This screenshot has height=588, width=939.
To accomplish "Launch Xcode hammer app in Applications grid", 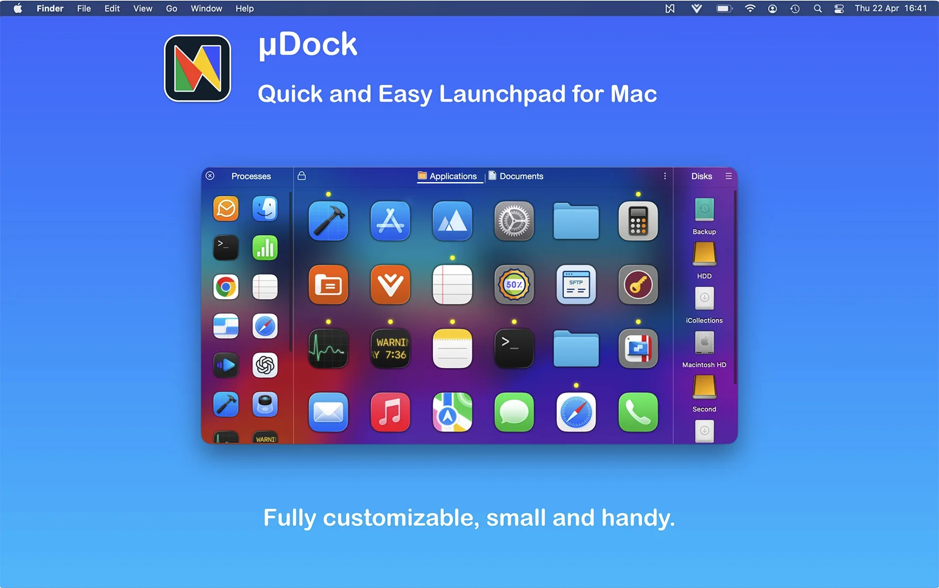I will tap(328, 221).
